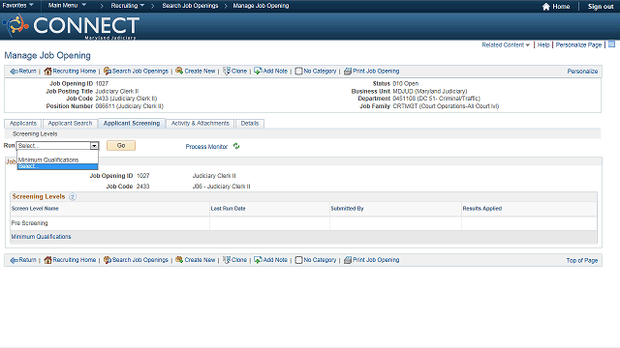Viewport: 620px width, 348px height.
Task: Click the Personalize Page link
Action: [578, 45]
